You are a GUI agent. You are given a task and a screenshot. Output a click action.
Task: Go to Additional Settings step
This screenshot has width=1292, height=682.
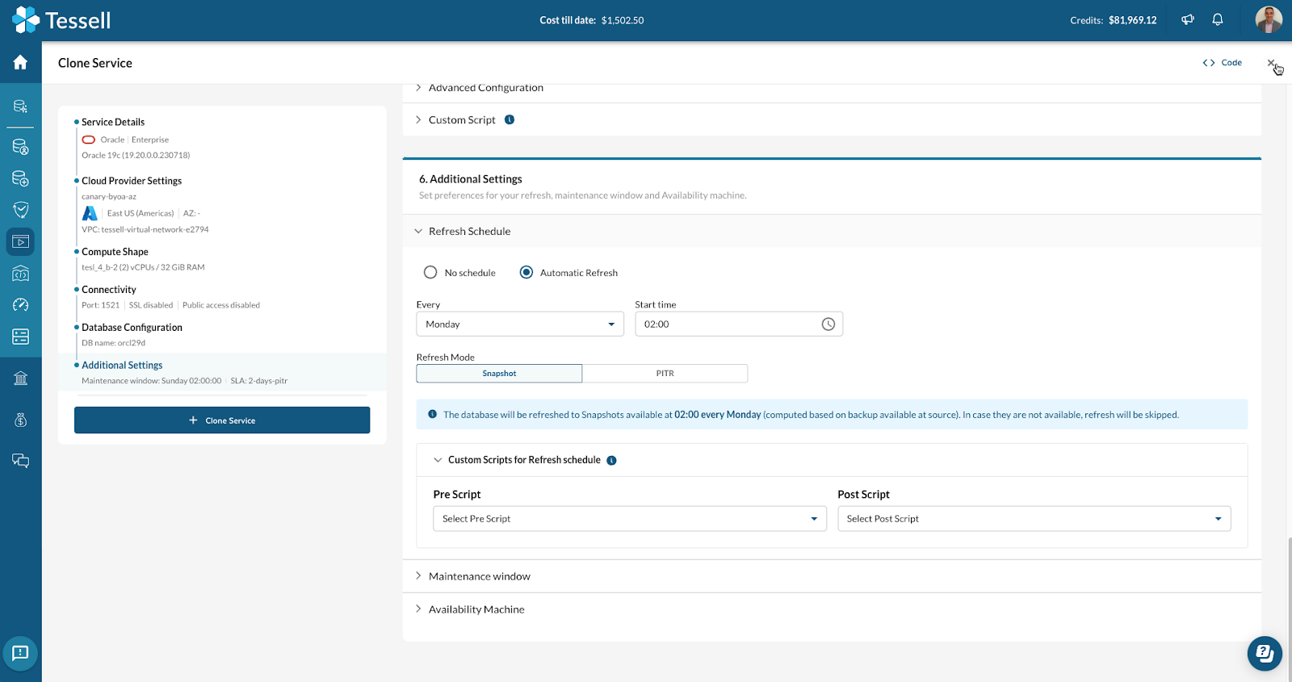click(122, 366)
